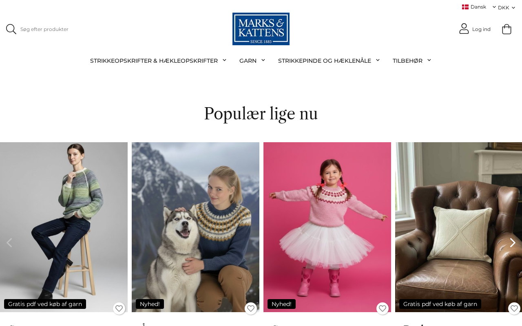Favorite the green striped sweater product
522x326 pixels.
119,308
